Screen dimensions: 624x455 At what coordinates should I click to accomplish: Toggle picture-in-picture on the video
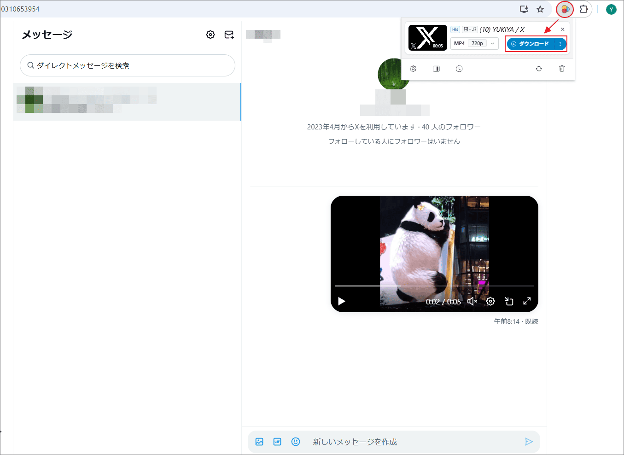tap(509, 301)
